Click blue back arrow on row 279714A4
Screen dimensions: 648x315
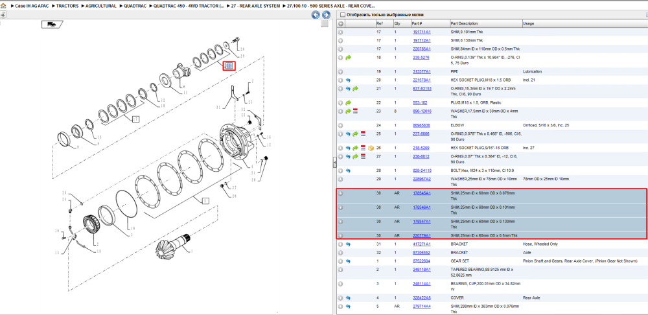point(348,307)
